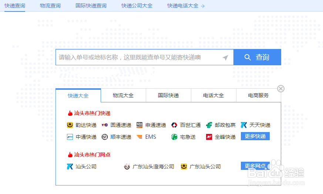323x194 pixels.
Task: Click the YTO (圆通速递) logo icon
Action: pos(105,125)
